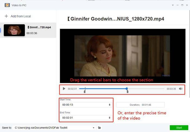Minimize the Video to PIC window
Viewport: 190px width, 132px height.
[x=178, y=5]
